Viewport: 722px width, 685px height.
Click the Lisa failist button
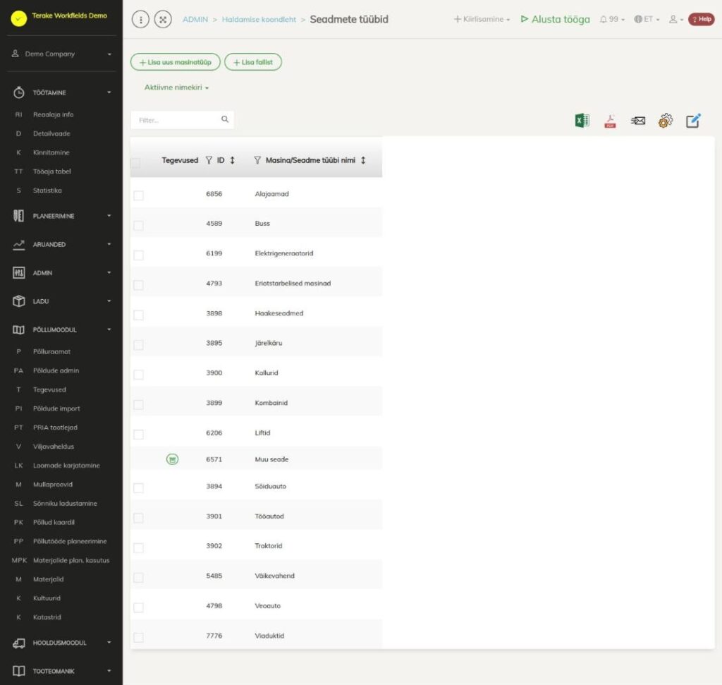(253, 62)
